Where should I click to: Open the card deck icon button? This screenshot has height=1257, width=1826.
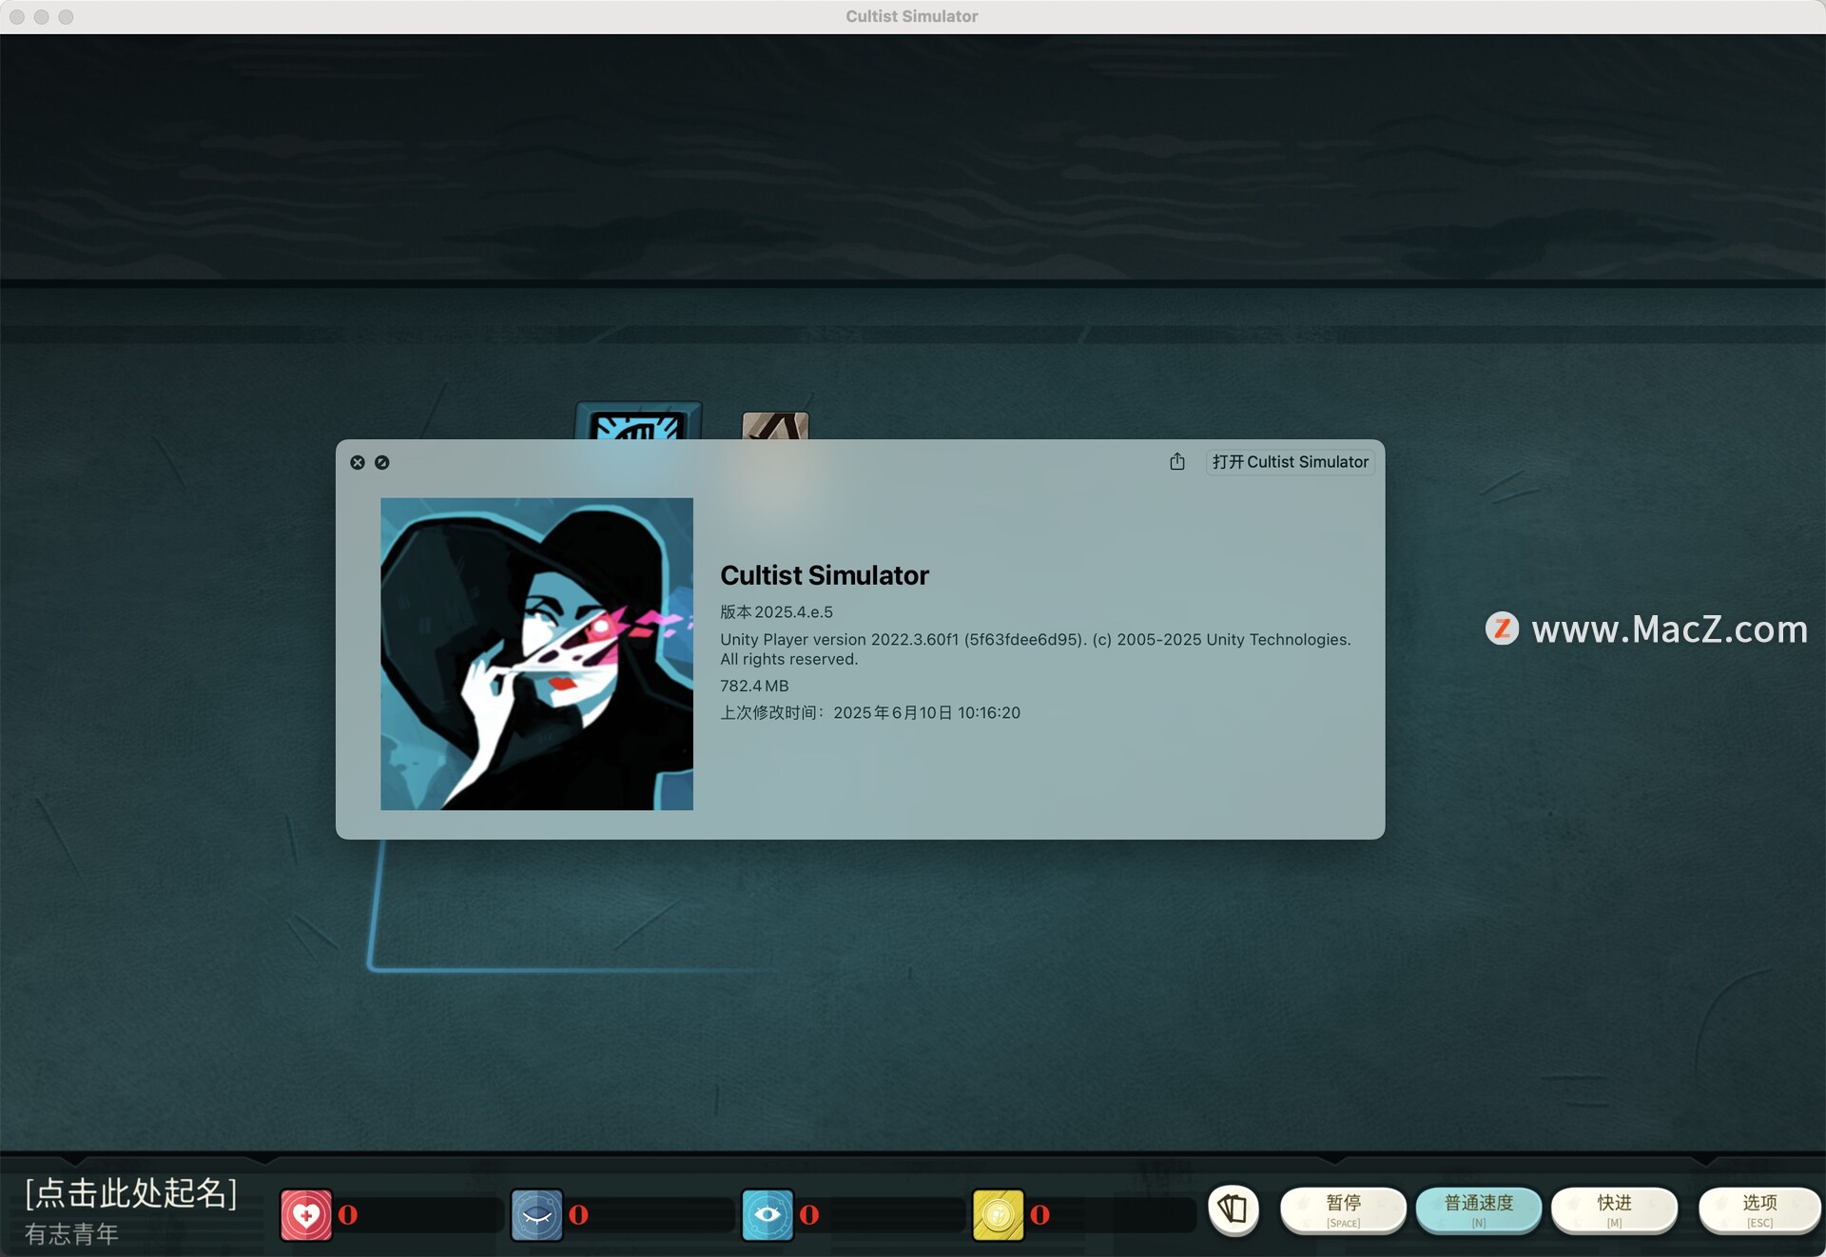pos(1234,1209)
